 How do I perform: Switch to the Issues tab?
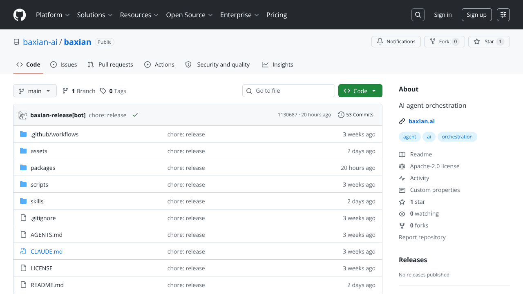point(63,65)
